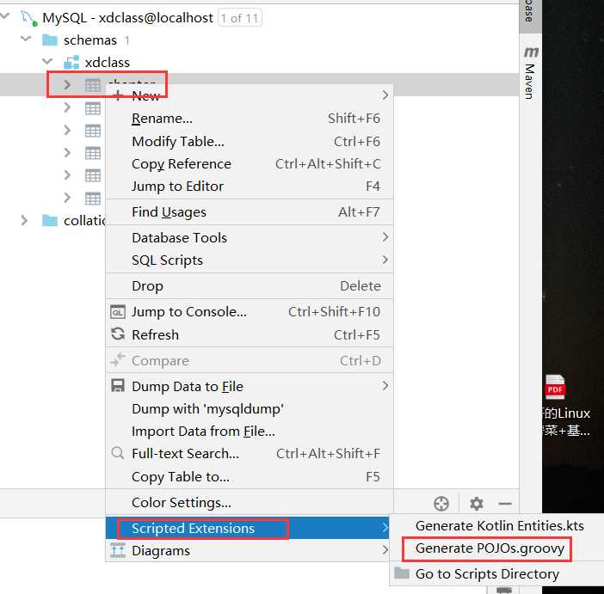Select Dump with 'mysqldump'

click(x=249, y=409)
